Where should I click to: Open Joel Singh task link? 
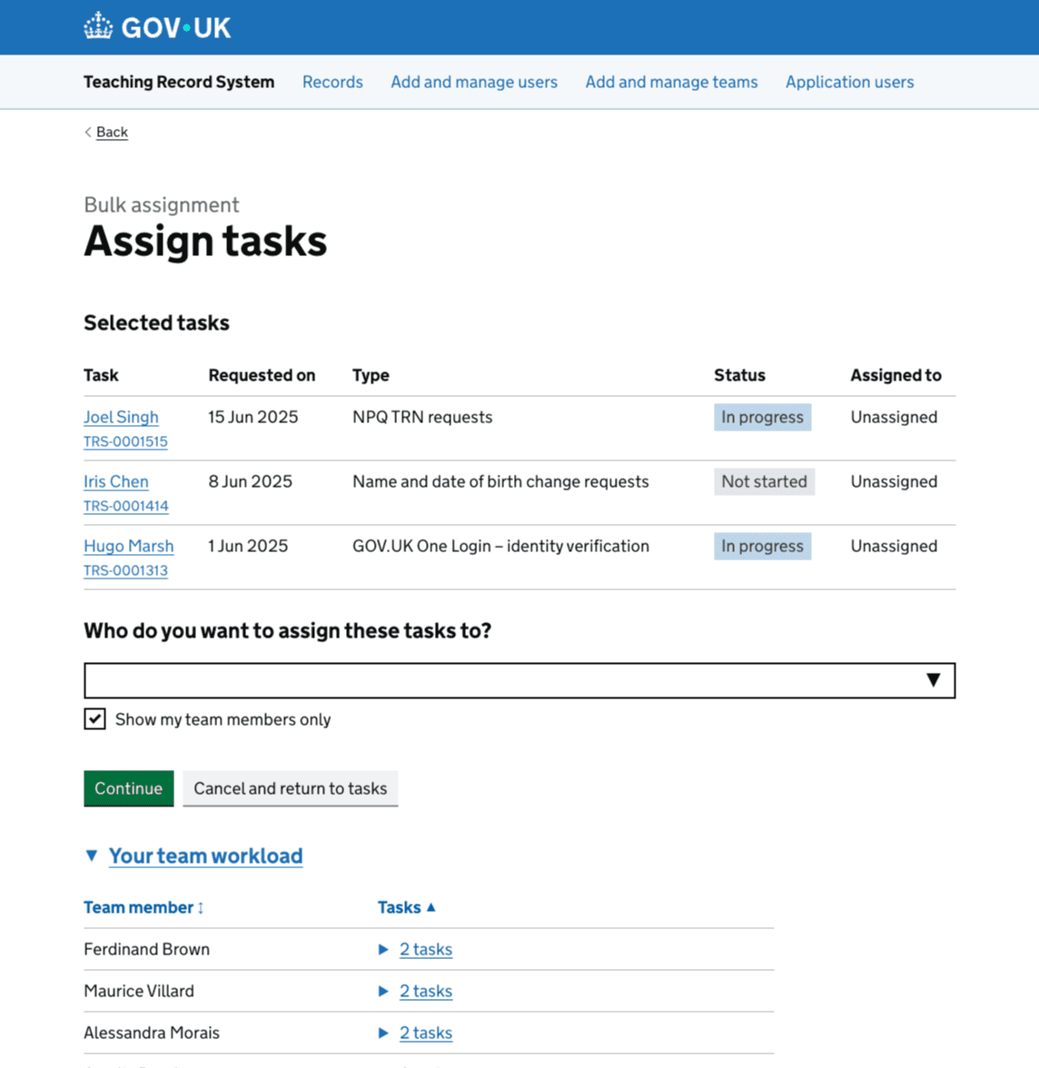(x=122, y=417)
